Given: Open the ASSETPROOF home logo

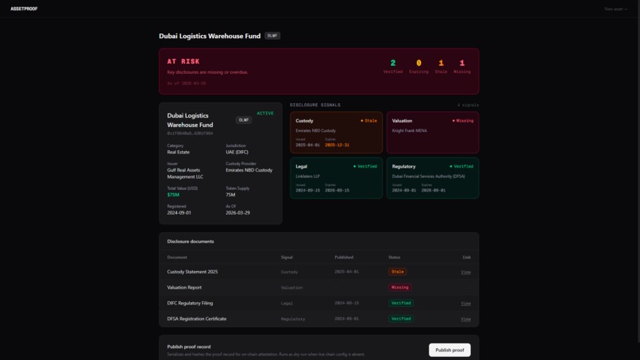Looking at the screenshot, I should click(x=24, y=9).
